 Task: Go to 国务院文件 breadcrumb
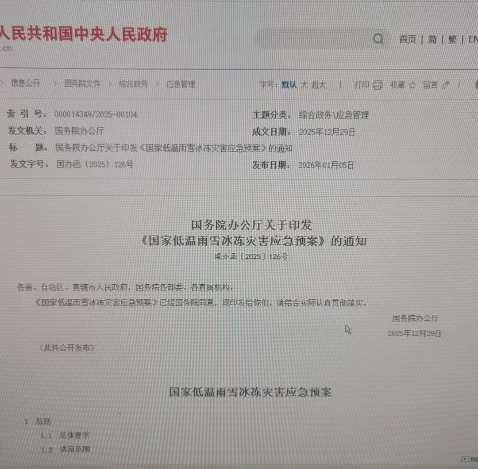click(82, 84)
